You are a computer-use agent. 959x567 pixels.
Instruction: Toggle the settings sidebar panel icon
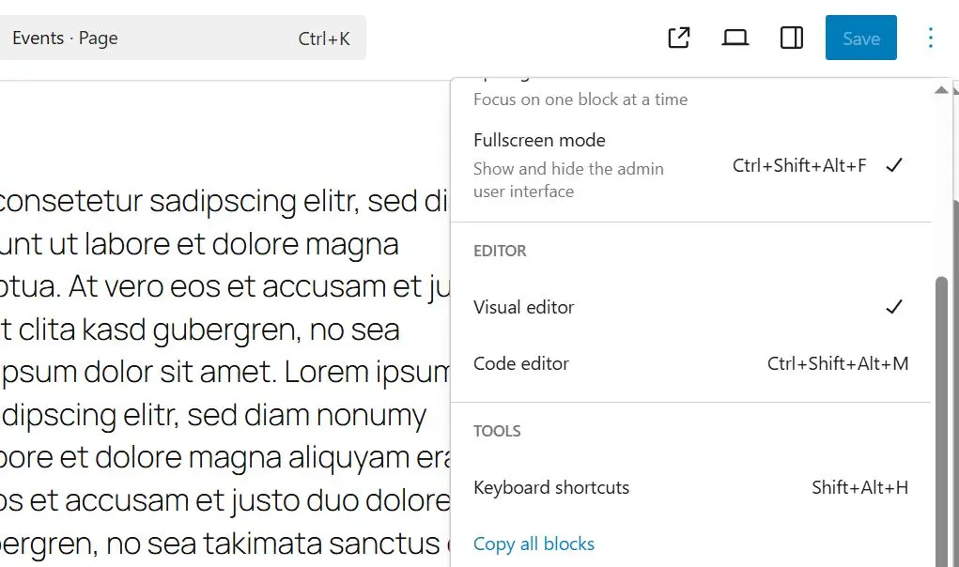[x=791, y=38]
